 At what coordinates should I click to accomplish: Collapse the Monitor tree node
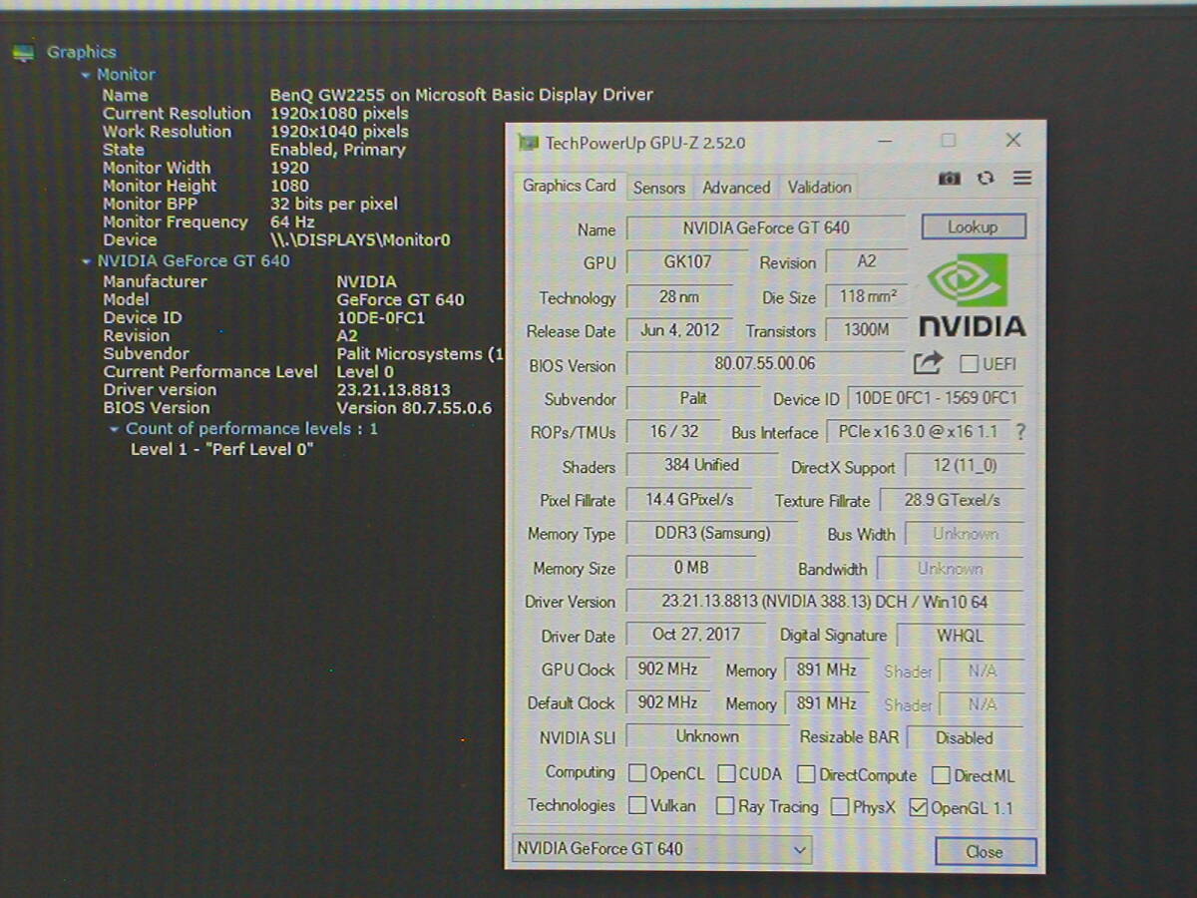click(x=86, y=75)
